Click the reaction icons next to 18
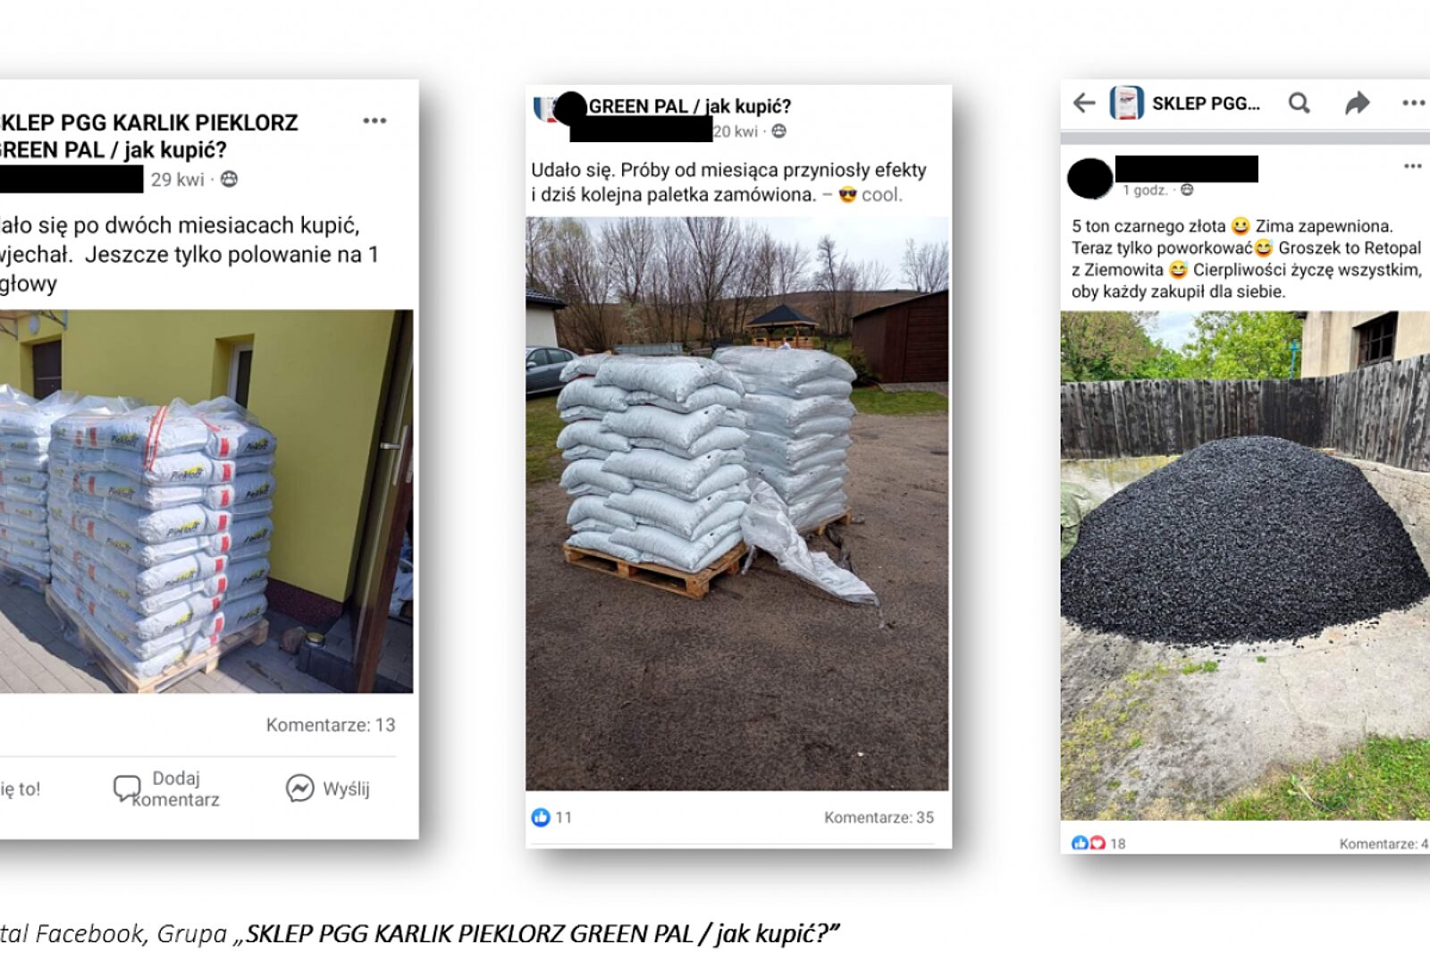The image size is (1430, 953). [x=1089, y=842]
